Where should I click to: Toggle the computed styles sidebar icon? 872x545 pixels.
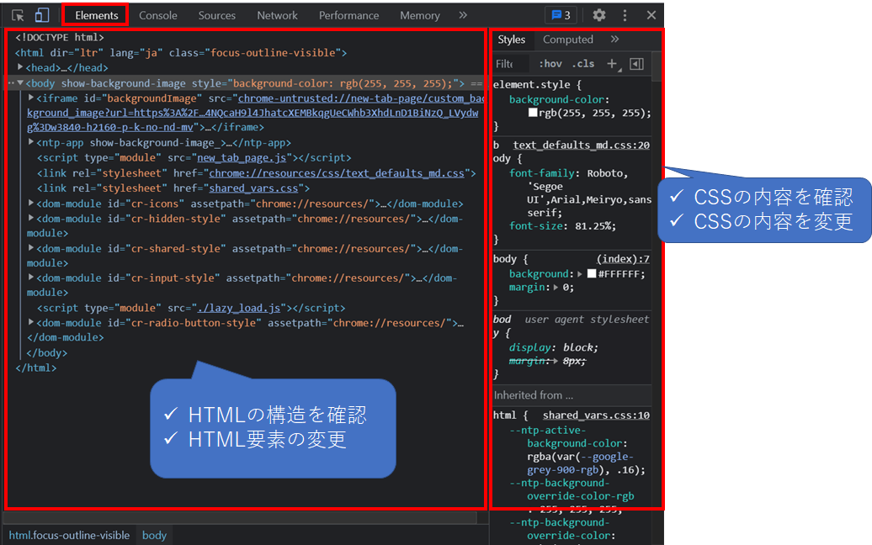point(637,64)
